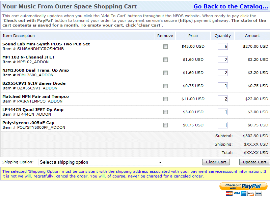Screen dimensions: 270x199
Task: Tick Remove for Polystyrene .005uF Cap
Action: [165, 125]
